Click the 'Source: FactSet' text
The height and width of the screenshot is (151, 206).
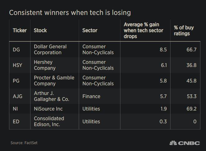click(x=24, y=143)
